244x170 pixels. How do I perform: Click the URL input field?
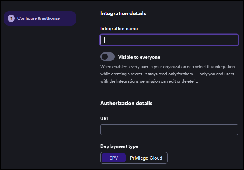coord(169,130)
